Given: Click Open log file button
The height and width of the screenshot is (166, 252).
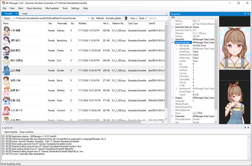Looking at the screenshot, I should pyautogui.click(x=11, y=132).
